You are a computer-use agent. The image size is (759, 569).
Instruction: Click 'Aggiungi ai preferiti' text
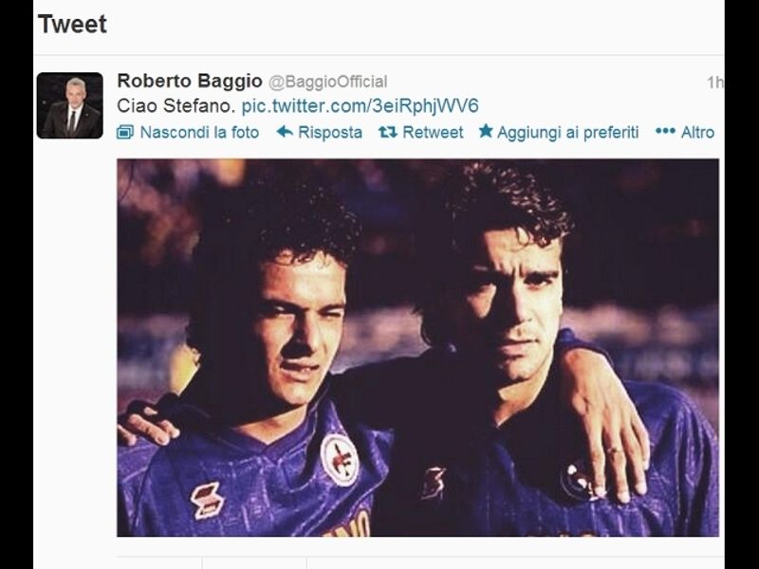pyautogui.click(x=567, y=133)
